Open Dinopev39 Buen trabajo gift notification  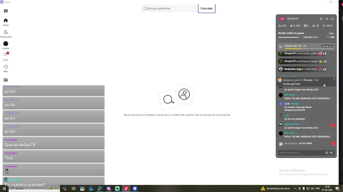click(303, 61)
